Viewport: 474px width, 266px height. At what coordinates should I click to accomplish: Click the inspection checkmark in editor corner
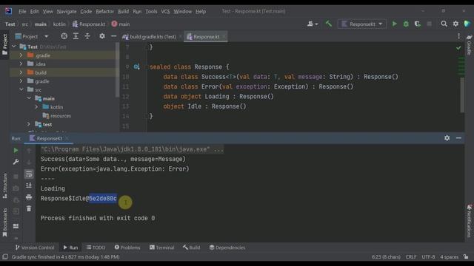458,47
